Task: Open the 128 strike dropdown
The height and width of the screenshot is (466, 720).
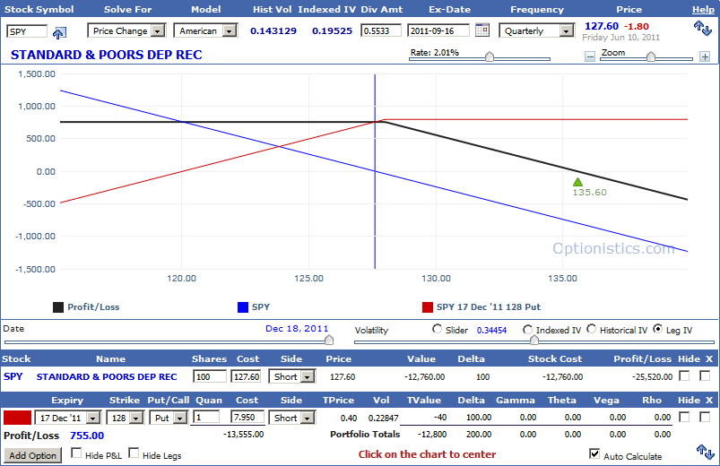Action: 125,419
